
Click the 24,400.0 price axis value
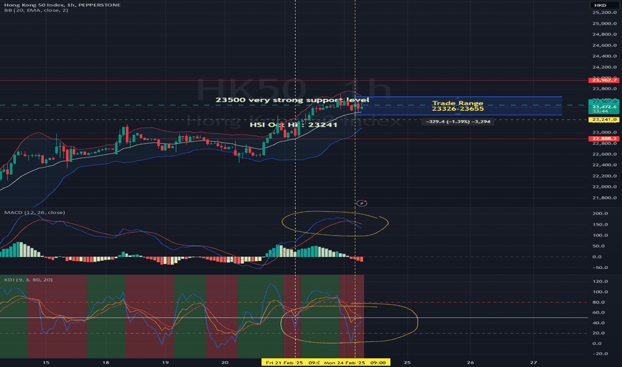click(605, 56)
